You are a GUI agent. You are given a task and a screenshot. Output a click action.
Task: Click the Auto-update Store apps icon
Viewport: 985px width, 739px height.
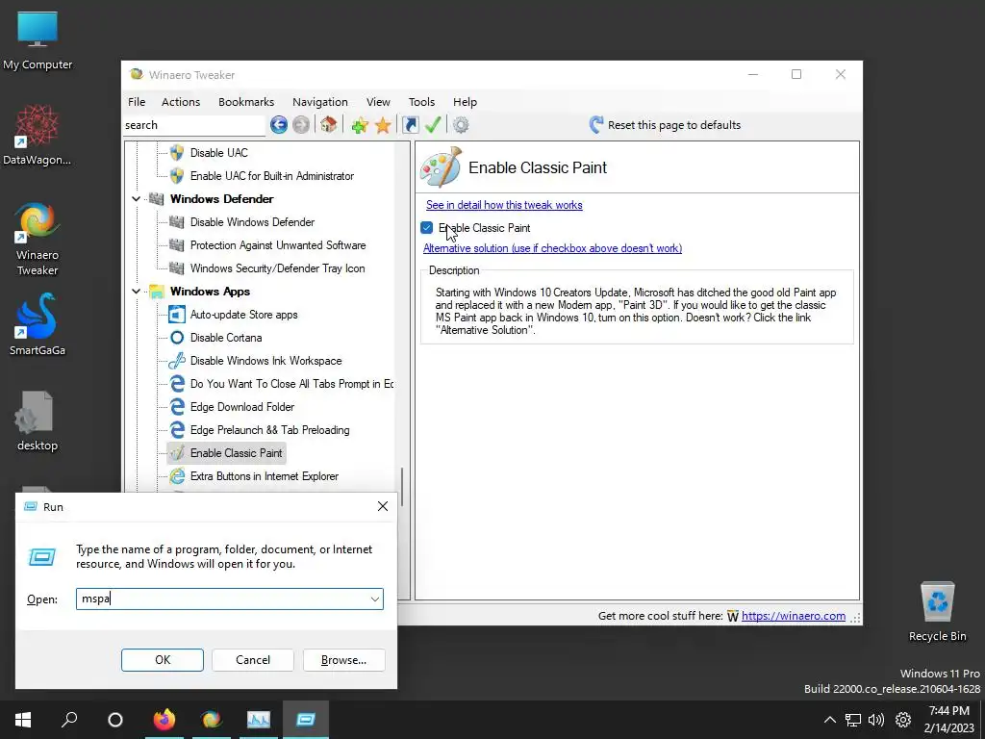pos(177,315)
